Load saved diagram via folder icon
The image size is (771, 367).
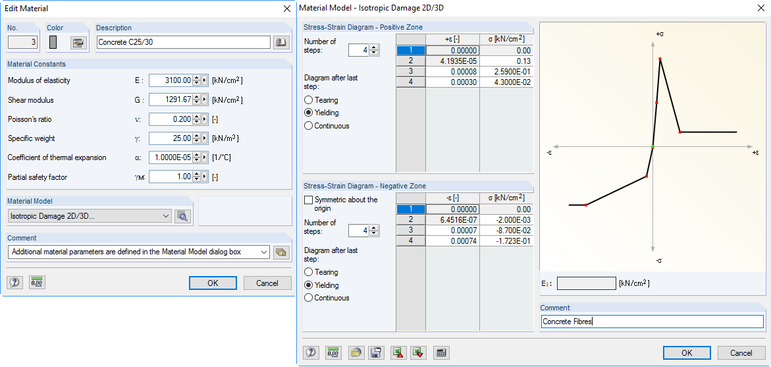355,353
